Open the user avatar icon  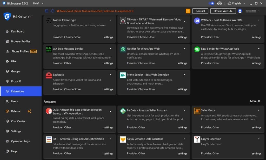(x=240, y=11)
